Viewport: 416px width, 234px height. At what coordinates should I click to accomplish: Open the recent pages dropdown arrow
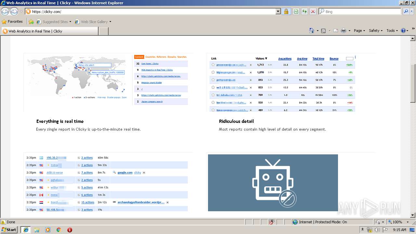pyautogui.click(x=21, y=12)
